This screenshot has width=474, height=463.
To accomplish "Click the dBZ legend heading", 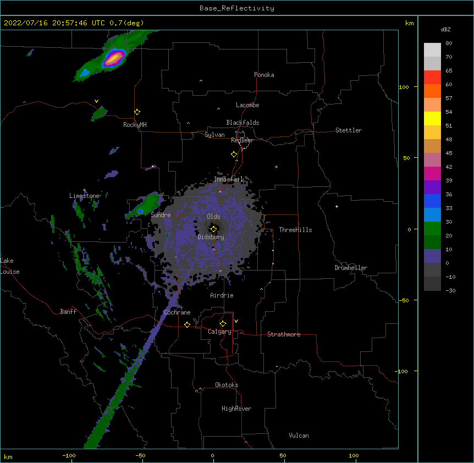I will click(x=445, y=30).
